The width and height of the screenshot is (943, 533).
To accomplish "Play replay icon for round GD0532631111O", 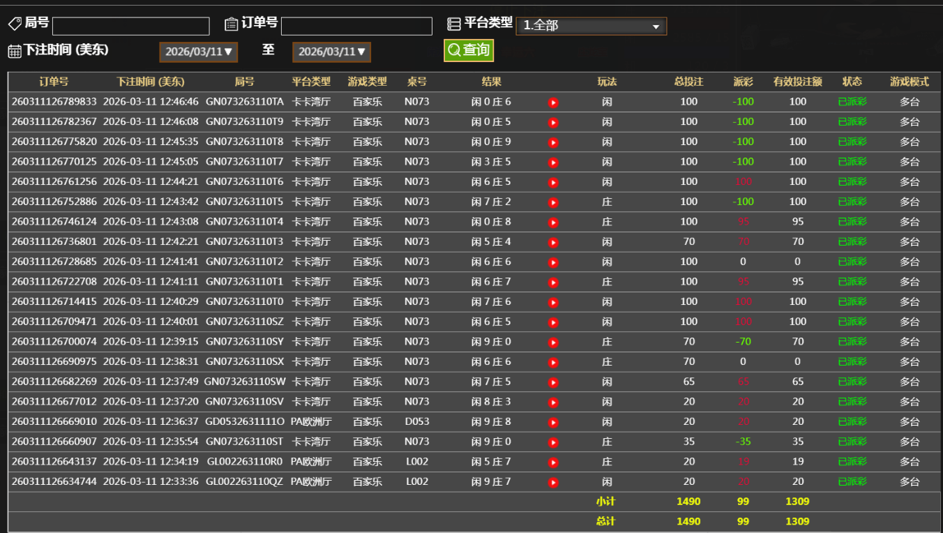I will 553,423.
